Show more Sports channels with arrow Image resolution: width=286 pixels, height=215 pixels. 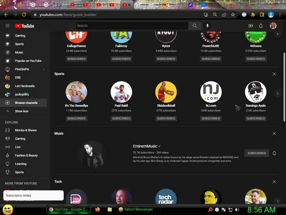coord(277,94)
